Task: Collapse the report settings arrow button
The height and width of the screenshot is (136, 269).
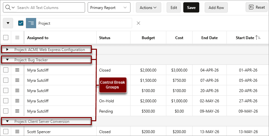Action: pos(8,23)
